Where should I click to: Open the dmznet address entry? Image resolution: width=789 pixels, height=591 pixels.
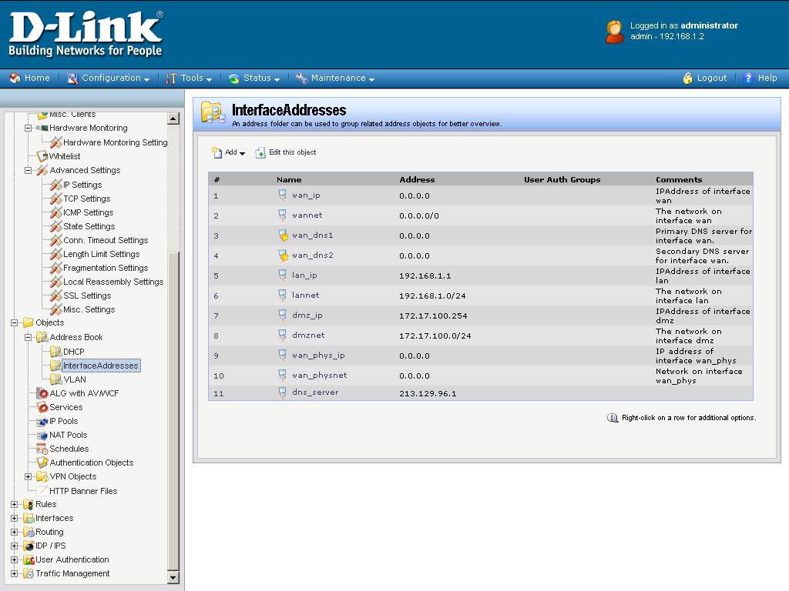pos(308,336)
